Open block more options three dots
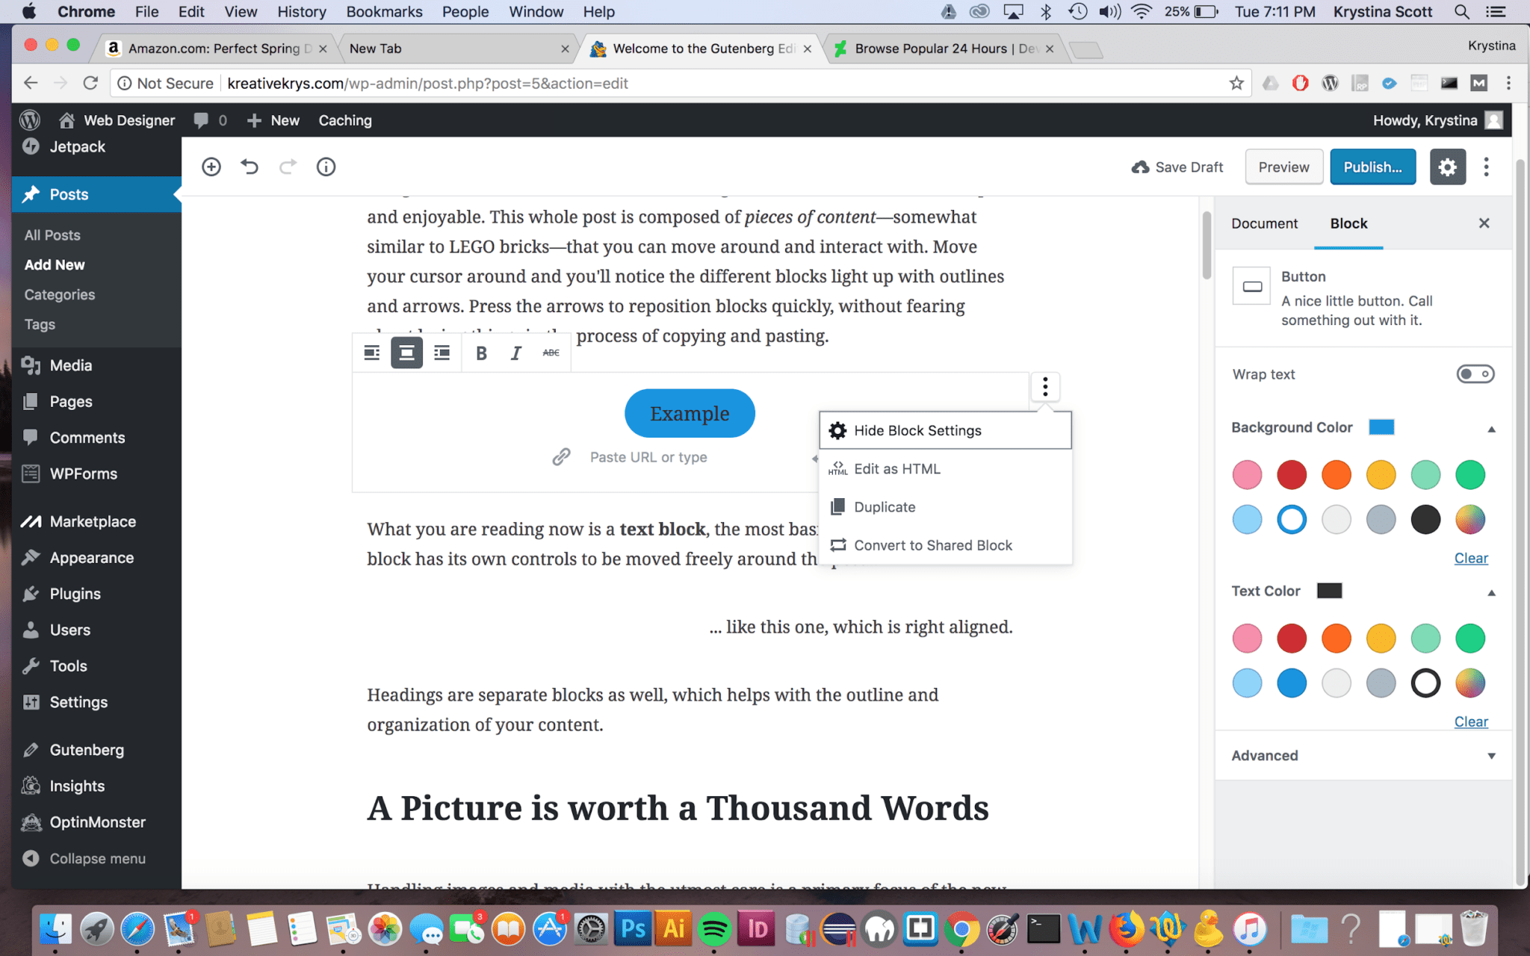1530x956 pixels. (1045, 386)
